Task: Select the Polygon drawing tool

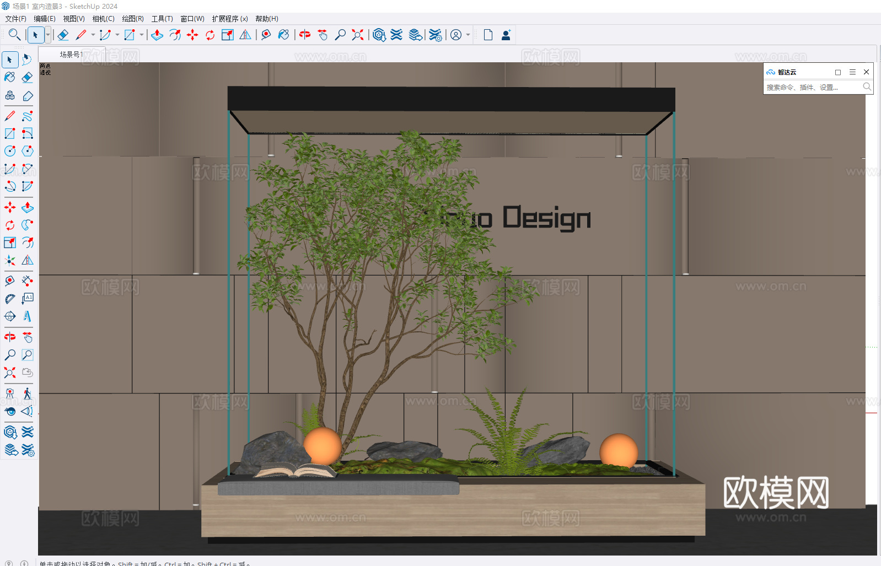Action: coord(27,151)
